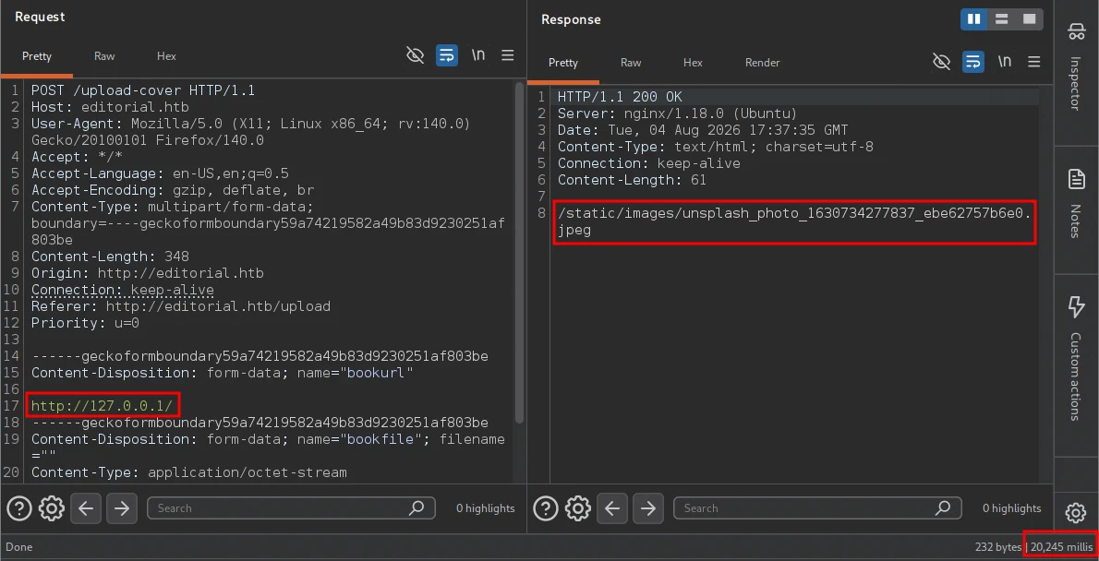Click the 232 bytes status entry

[998, 546]
